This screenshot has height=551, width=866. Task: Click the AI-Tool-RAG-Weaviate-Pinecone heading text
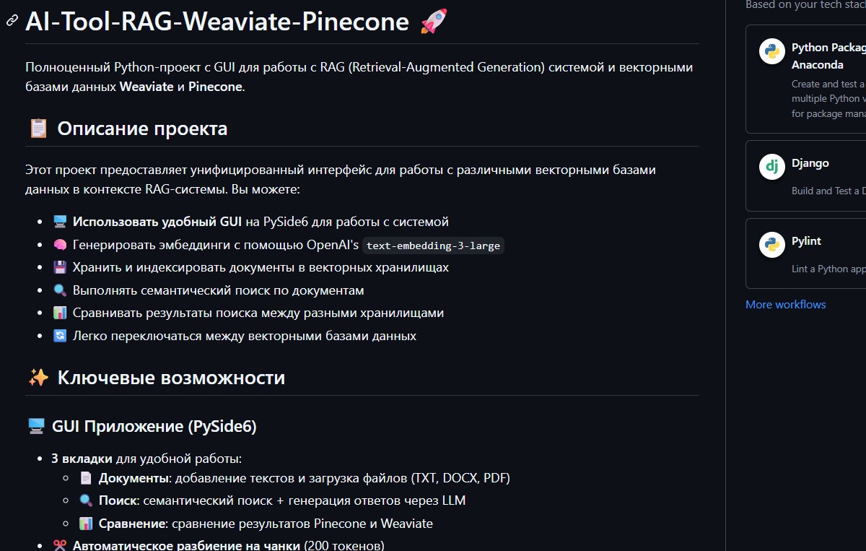tap(217, 22)
